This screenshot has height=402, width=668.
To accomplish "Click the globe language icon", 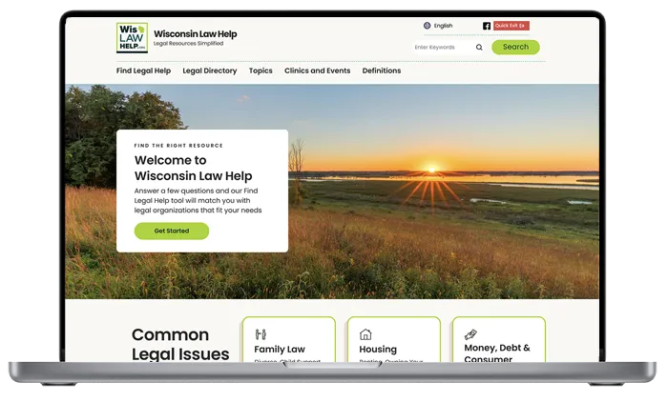I will point(427,26).
